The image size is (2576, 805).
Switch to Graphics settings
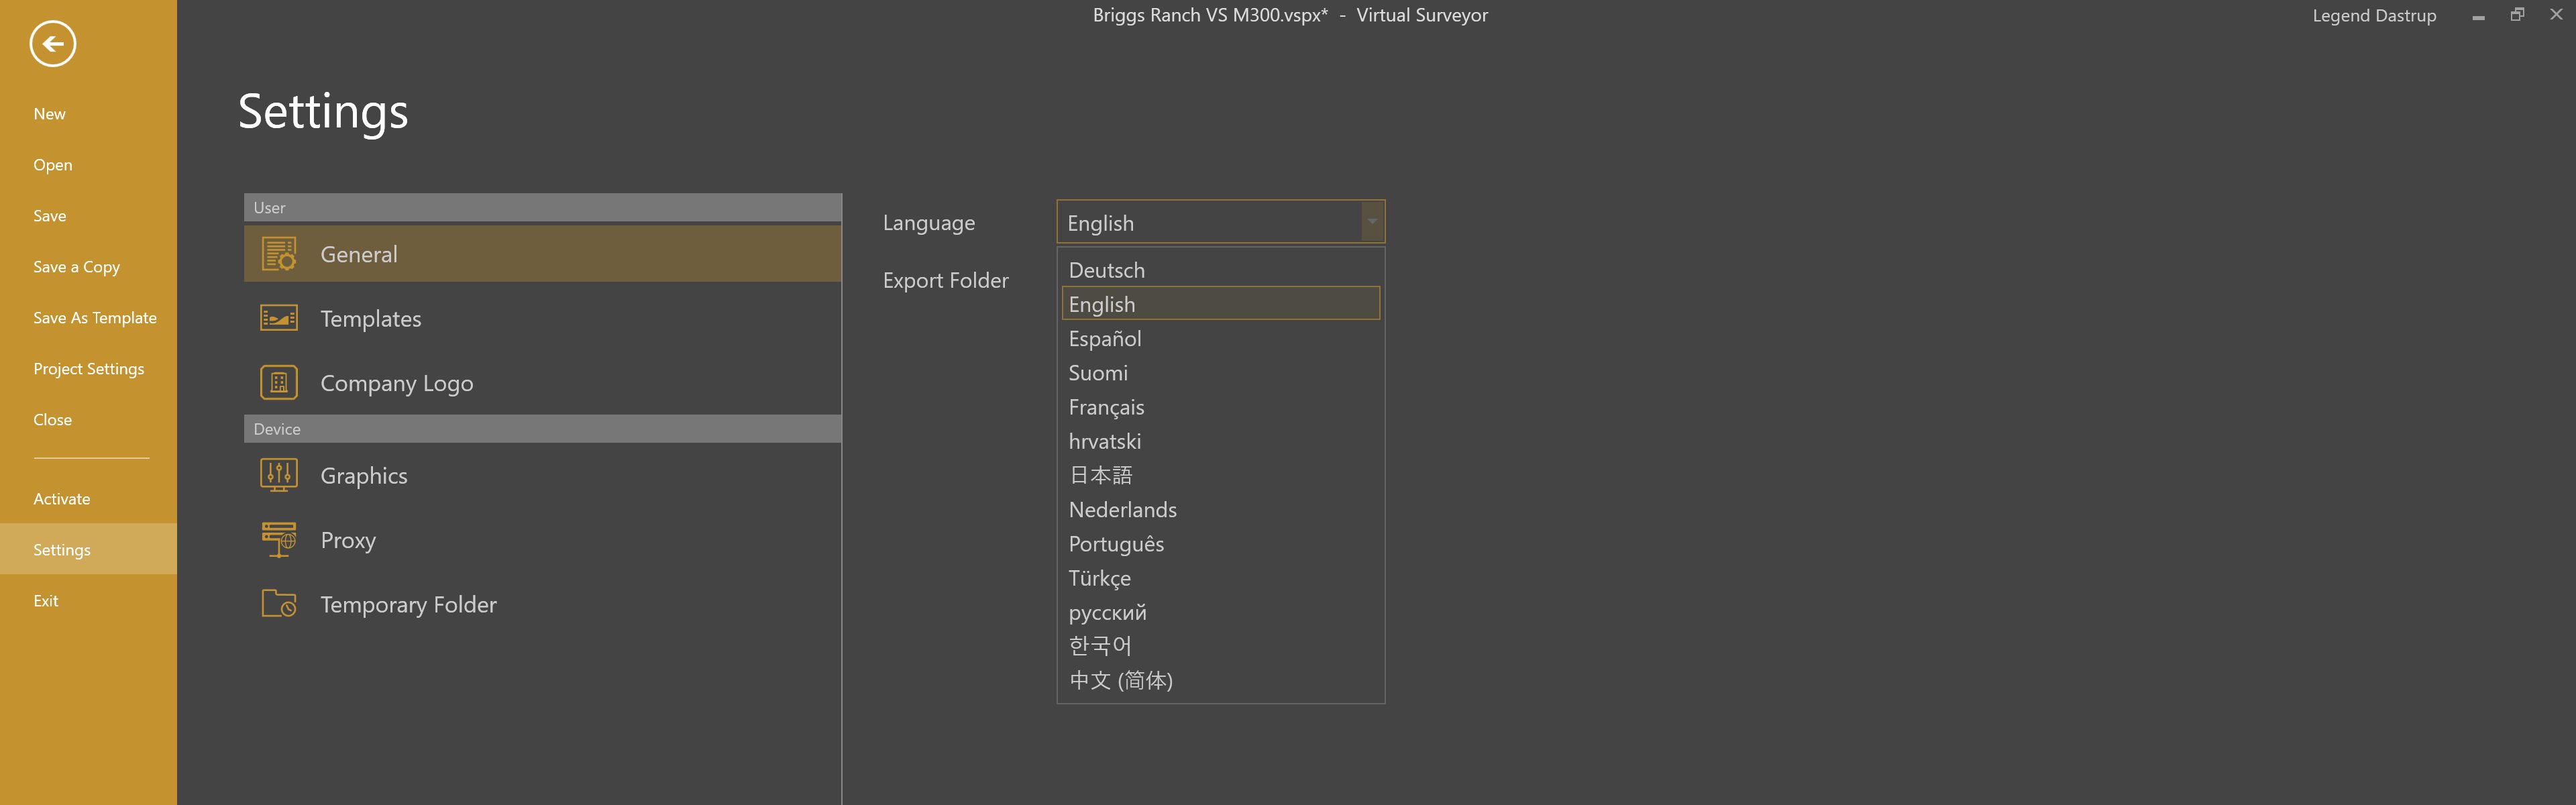pos(542,475)
